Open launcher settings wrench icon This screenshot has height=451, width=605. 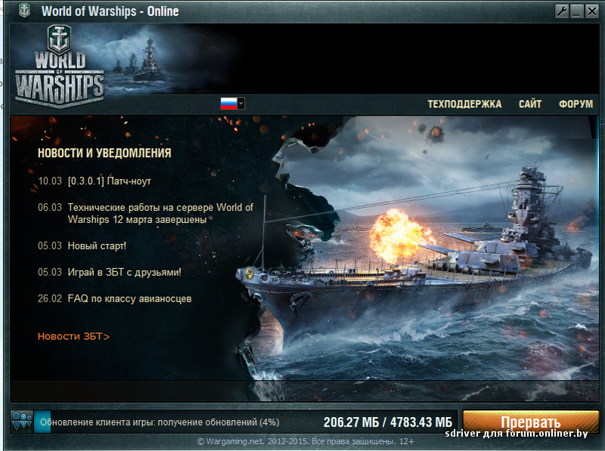(x=562, y=11)
